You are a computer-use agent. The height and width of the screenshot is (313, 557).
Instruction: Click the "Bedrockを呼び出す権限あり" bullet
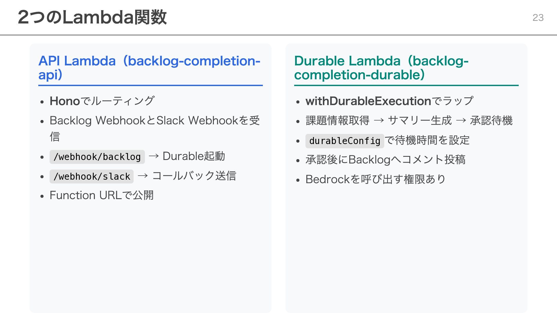coord(375,179)
